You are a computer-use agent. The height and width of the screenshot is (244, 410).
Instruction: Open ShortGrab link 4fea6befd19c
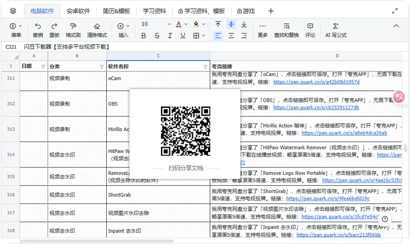point(328,198)
